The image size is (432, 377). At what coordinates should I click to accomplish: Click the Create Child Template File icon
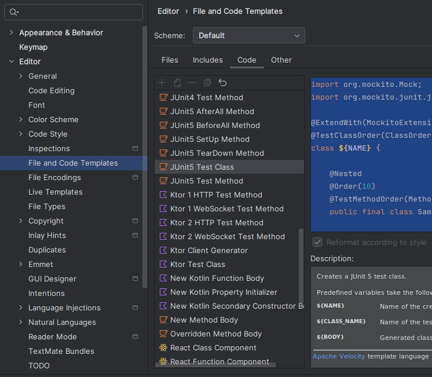(177, 83)
